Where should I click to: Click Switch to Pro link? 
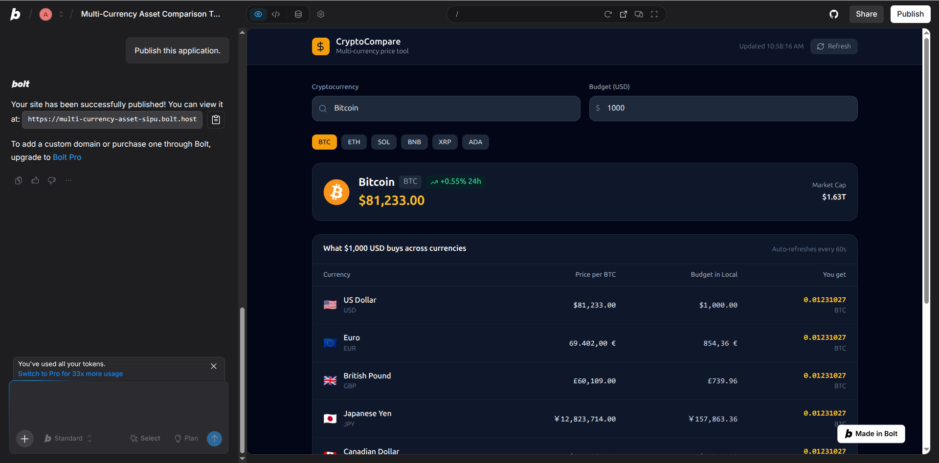(70, 374)
